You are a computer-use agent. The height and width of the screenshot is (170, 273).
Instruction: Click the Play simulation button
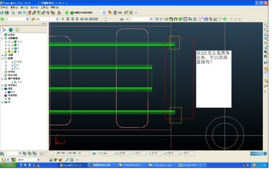[x=63, y=19]
